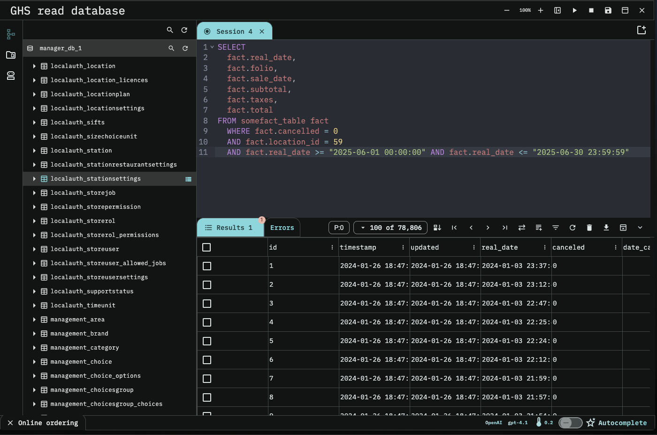The height and width of the screenshot is (435, 657).
Task: Open the canceled column menu
Action: (x=616, y=247)
